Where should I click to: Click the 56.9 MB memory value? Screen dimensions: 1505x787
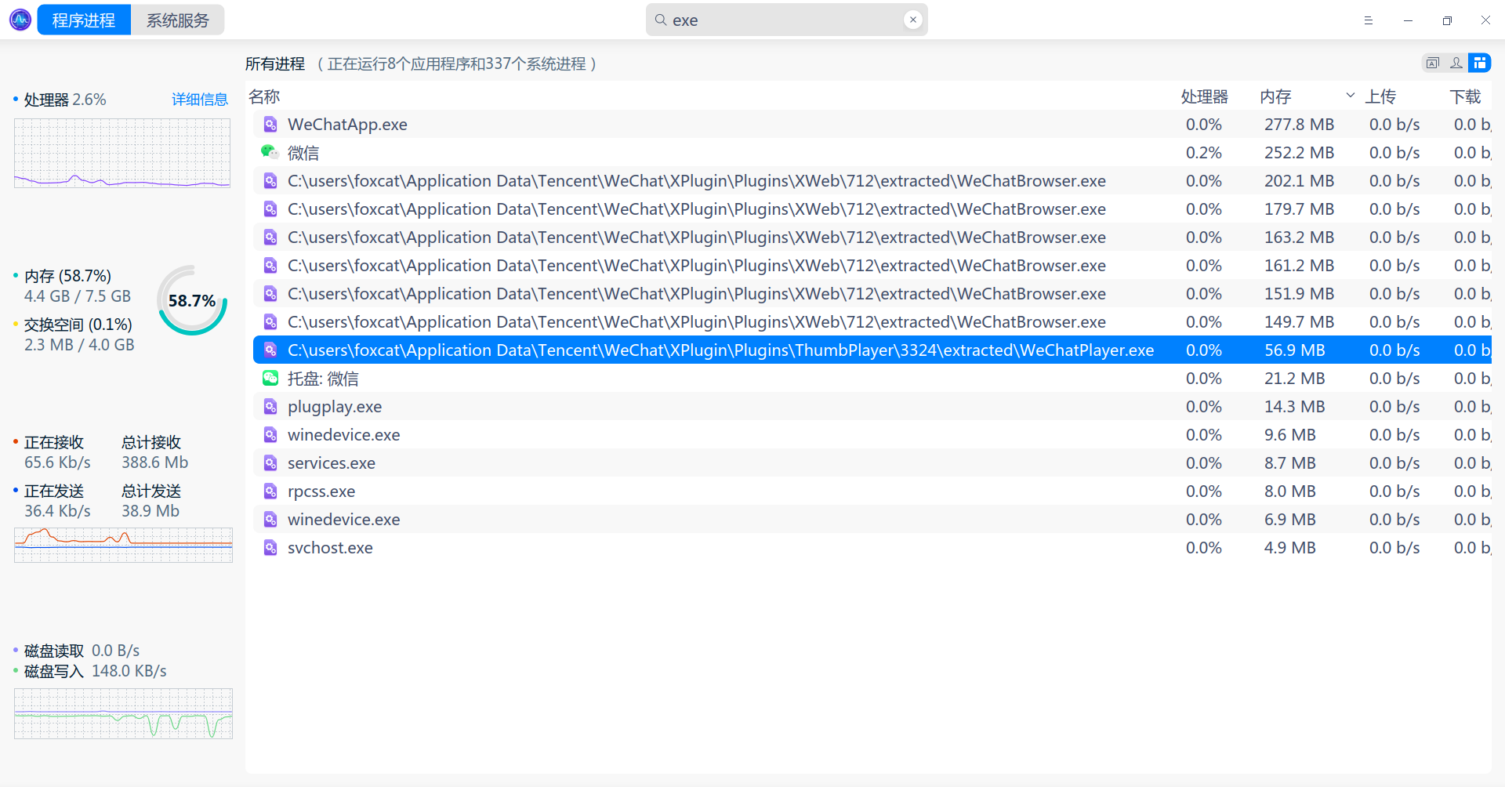1294,350
